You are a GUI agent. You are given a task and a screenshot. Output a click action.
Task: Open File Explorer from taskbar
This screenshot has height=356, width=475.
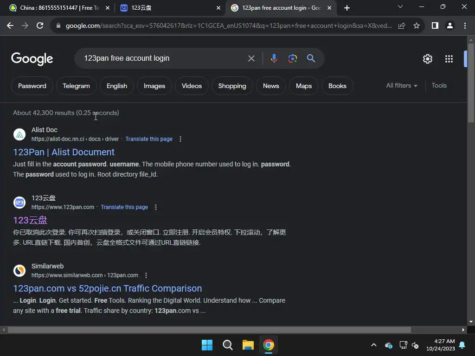coord(248,345)
